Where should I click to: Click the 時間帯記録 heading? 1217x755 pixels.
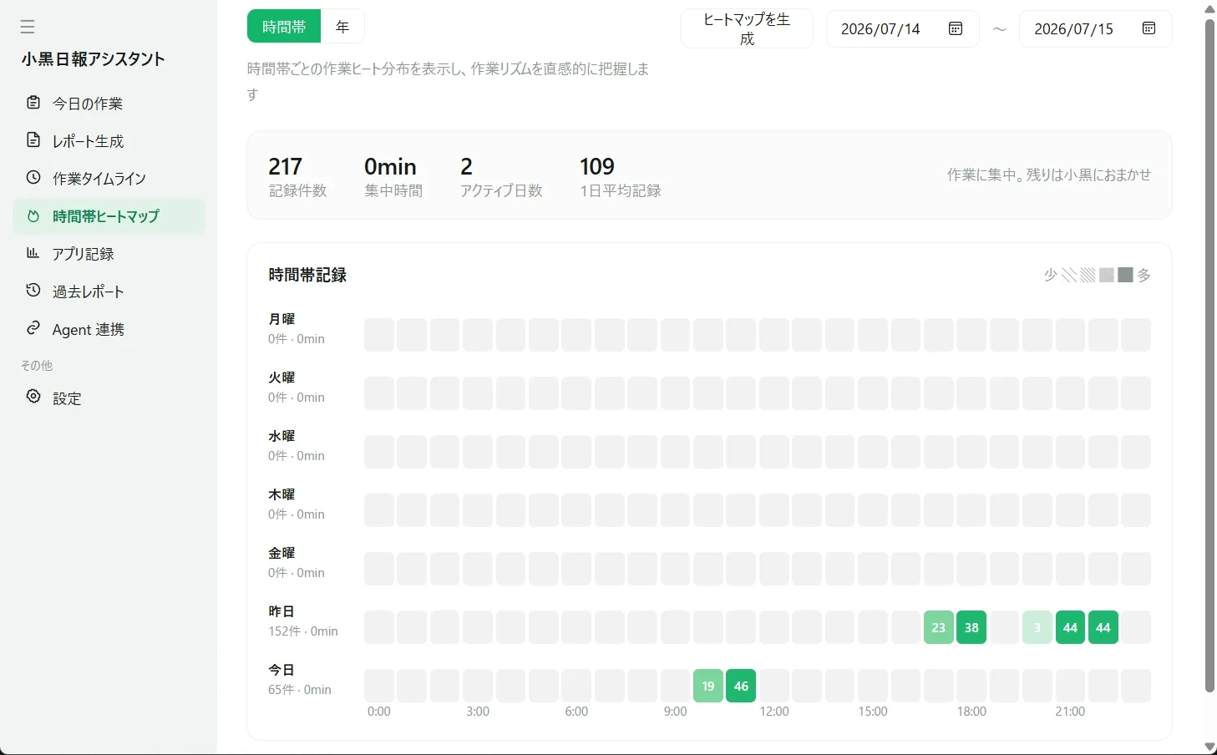tap(307, 275)
